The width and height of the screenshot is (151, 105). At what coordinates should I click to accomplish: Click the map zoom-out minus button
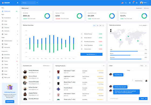(x=111, y=31)
